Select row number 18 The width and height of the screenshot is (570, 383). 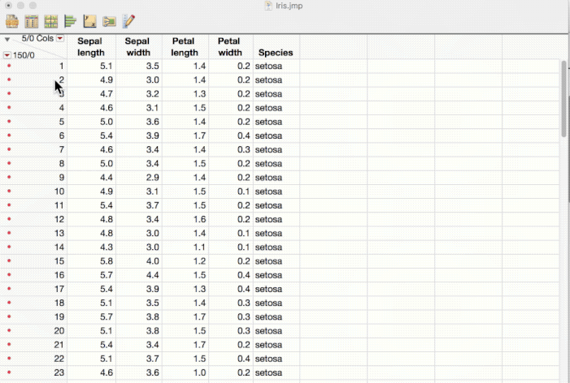pos(59,303)
